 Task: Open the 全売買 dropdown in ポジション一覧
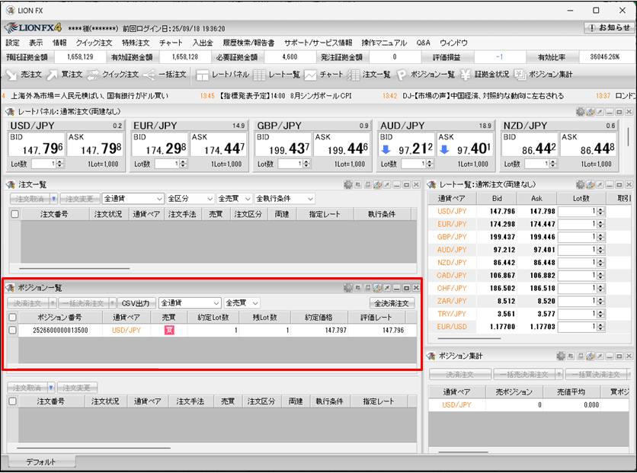tap(242, 303)
